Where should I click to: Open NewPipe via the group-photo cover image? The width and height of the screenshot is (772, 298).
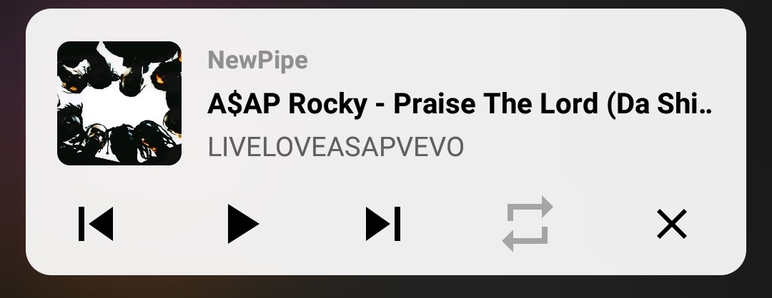click(119, 103)
